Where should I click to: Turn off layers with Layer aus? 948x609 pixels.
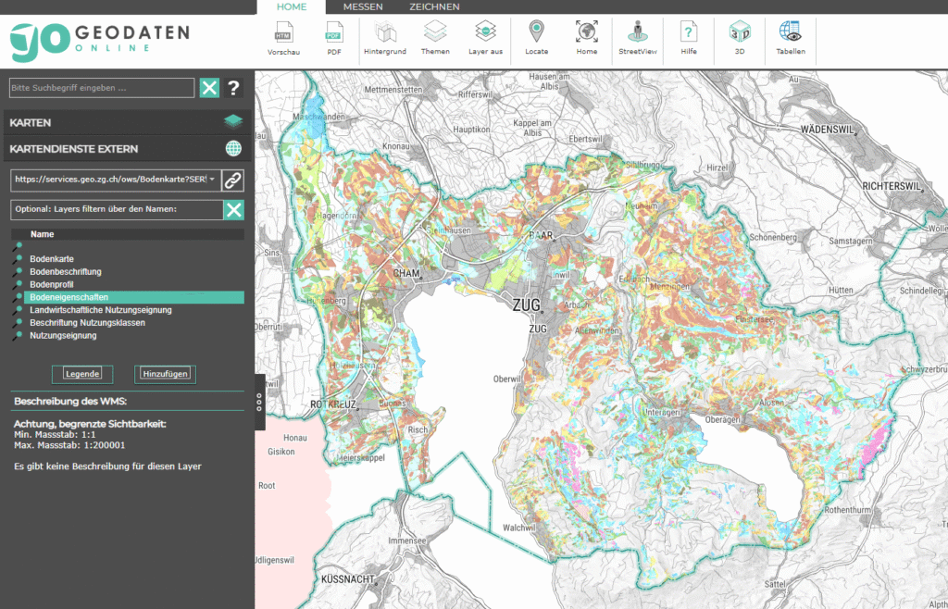[x=485, y=35]
